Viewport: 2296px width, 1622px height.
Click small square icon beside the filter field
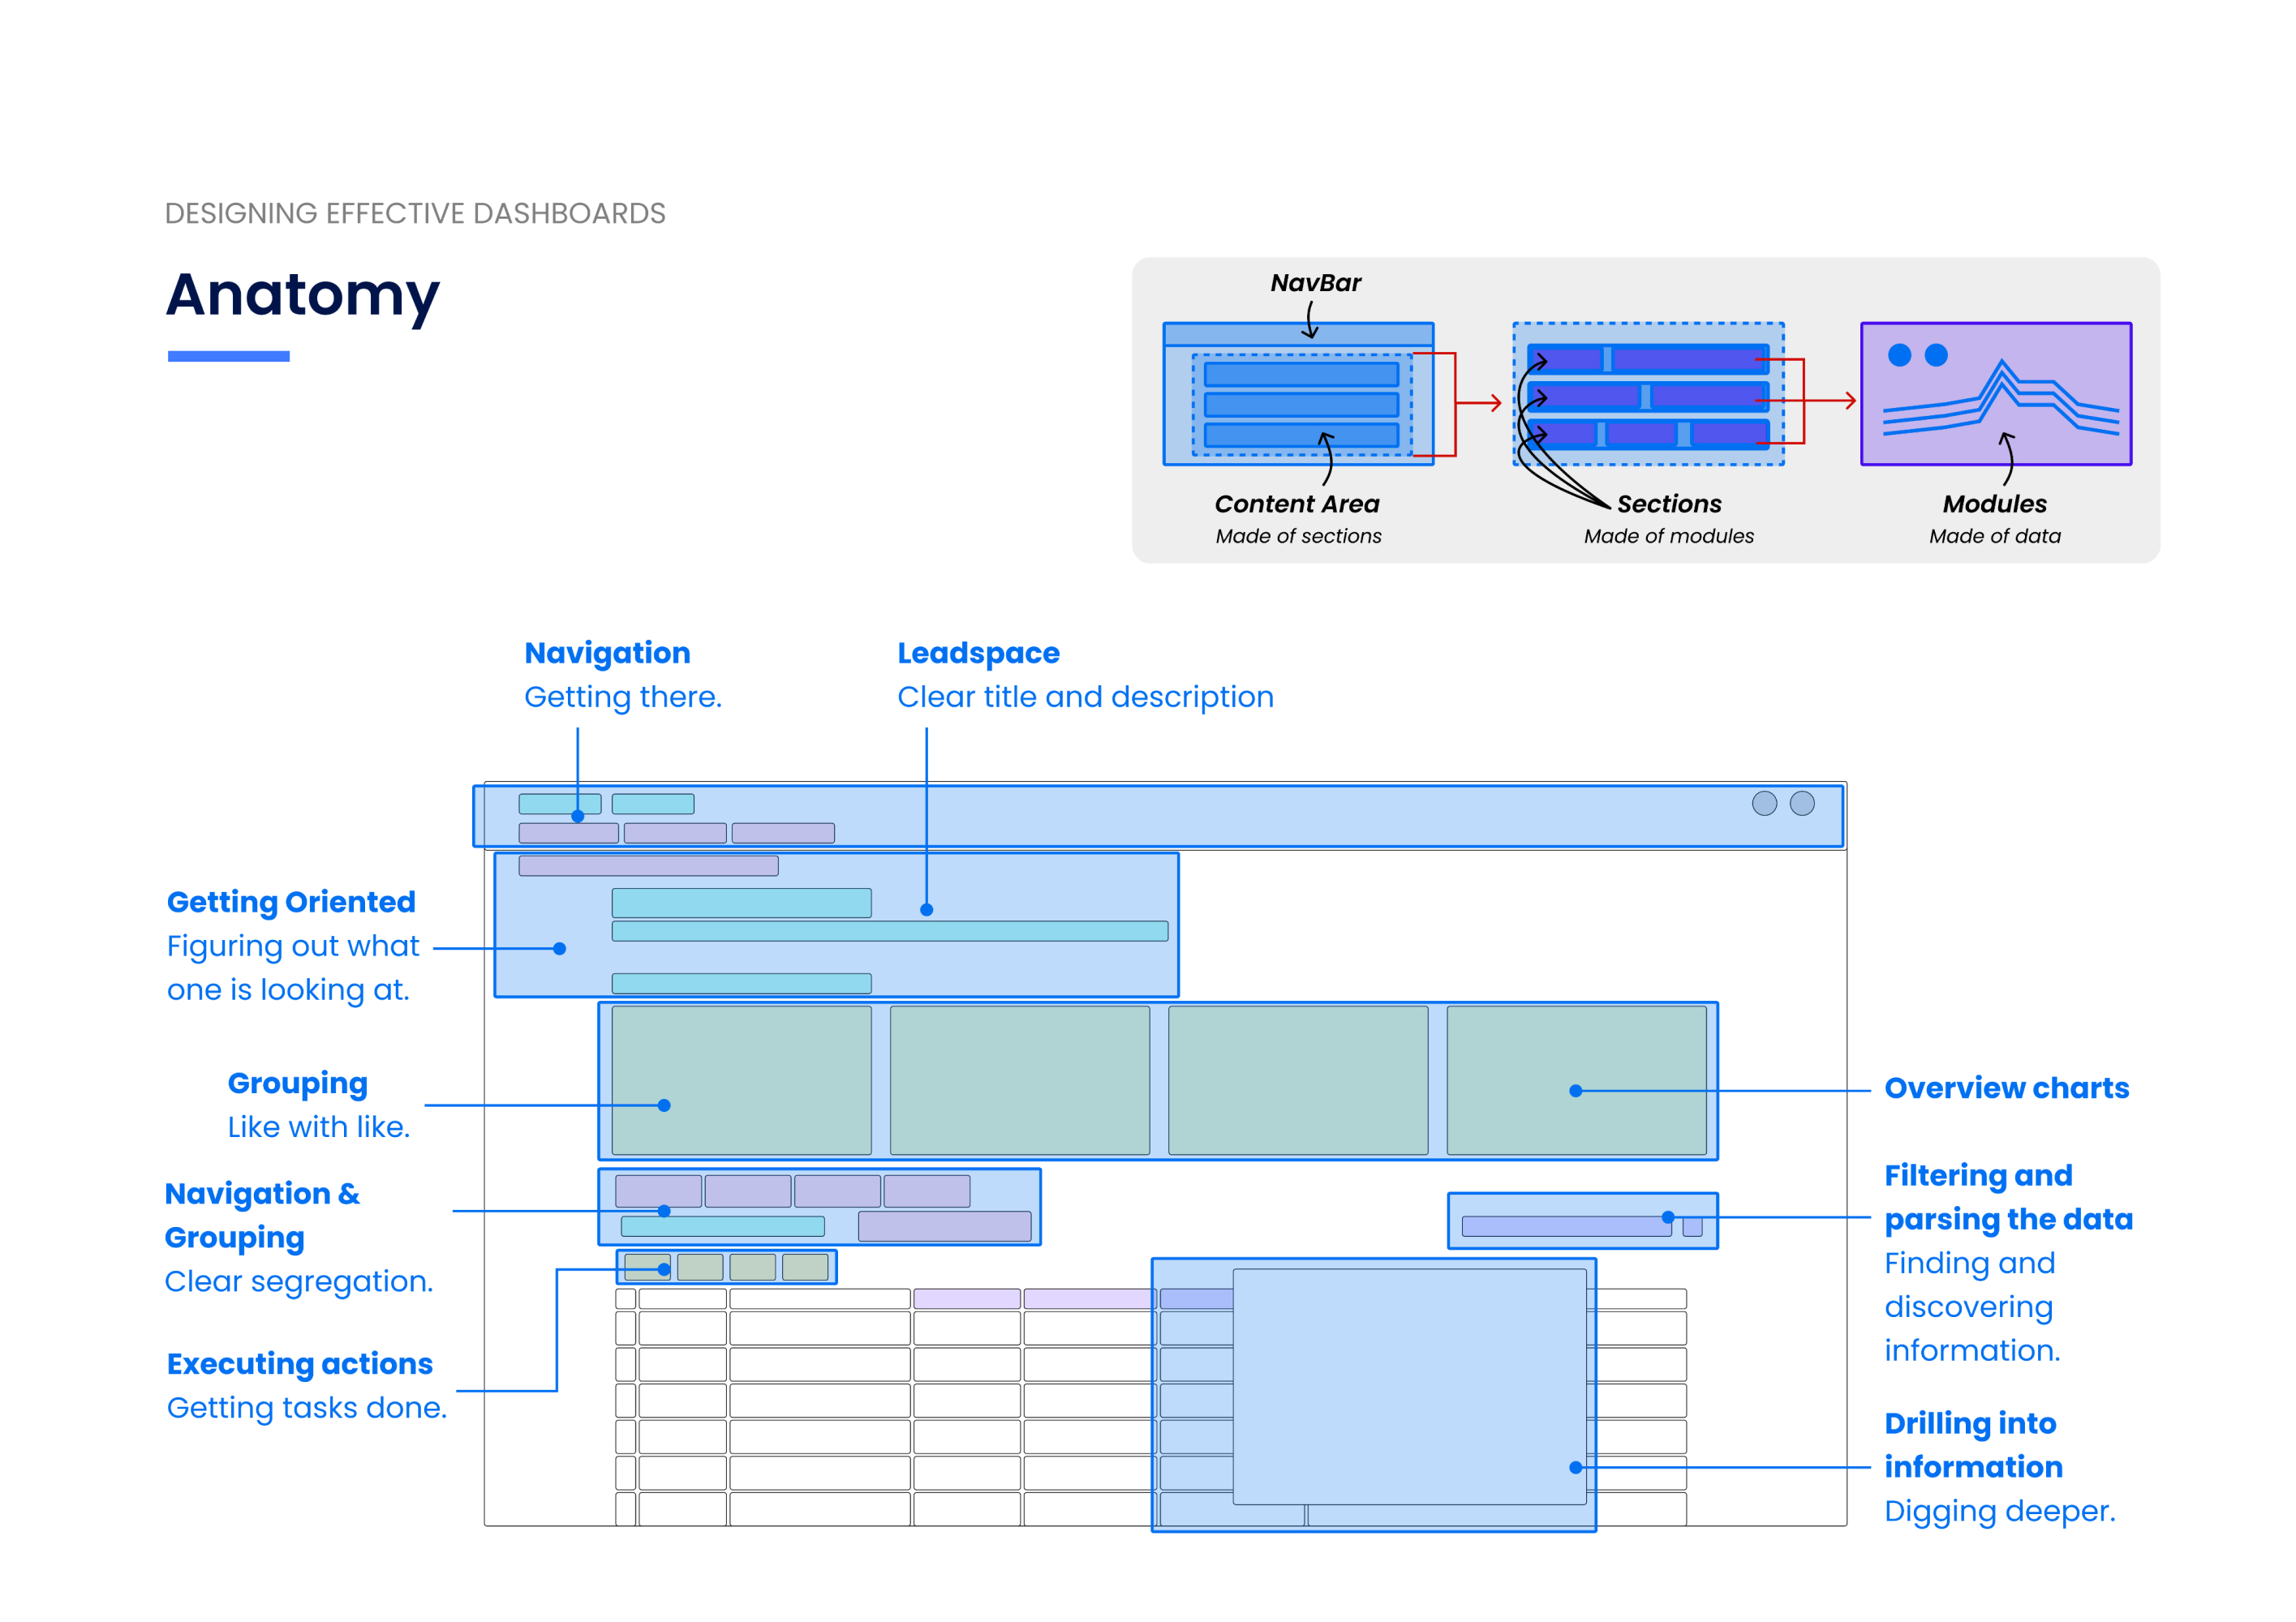point(1692,1226)
